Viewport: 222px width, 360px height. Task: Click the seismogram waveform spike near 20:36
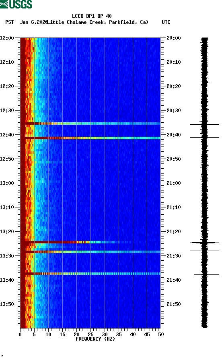pos(204,124)
